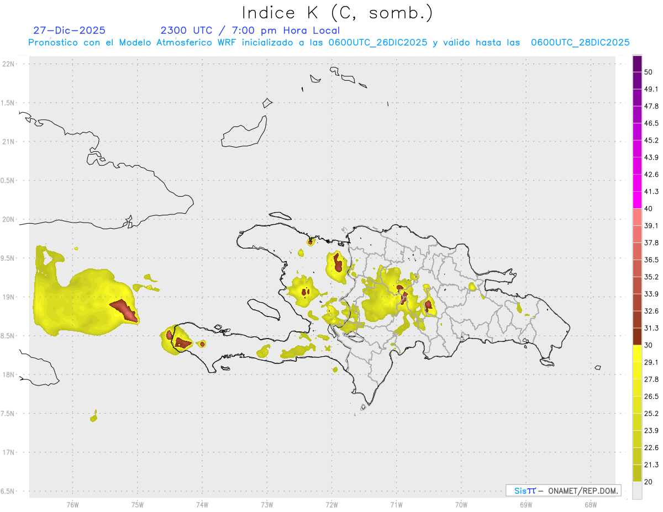
Task: Click the 70W longitude label
Action: click(461, 505)
